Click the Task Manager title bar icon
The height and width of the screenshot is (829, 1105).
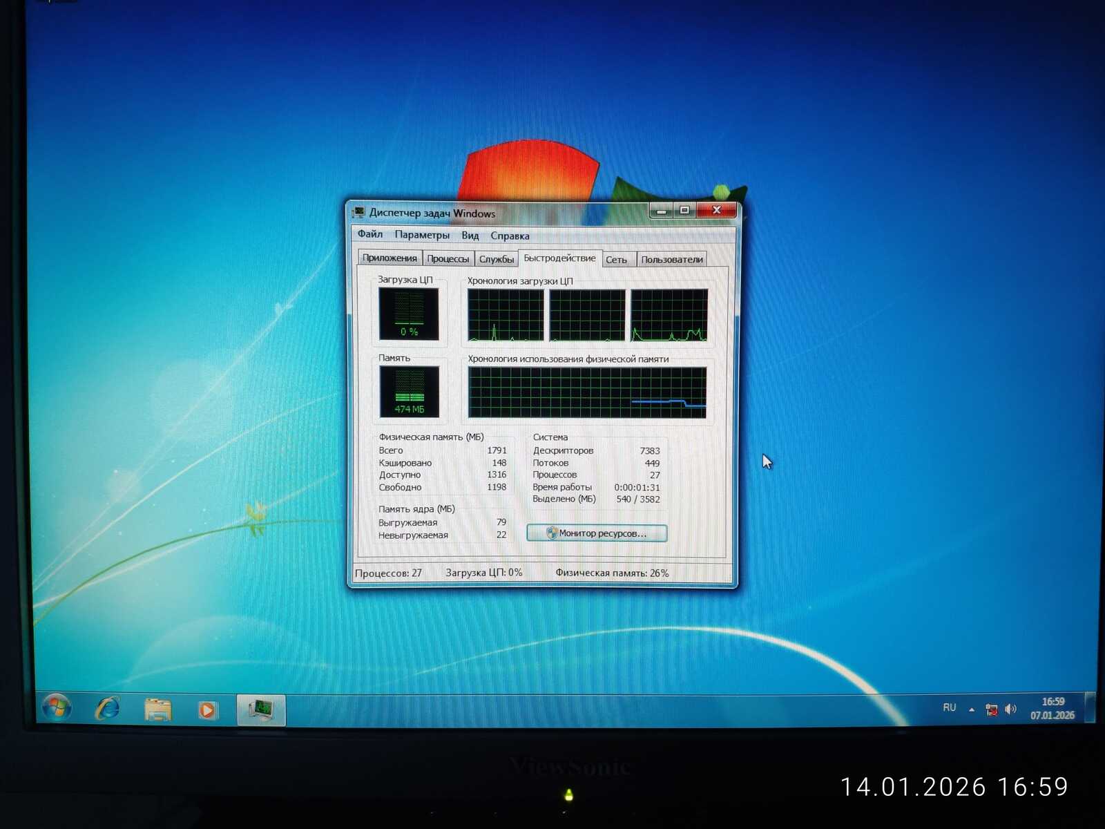tap(358, 212)
